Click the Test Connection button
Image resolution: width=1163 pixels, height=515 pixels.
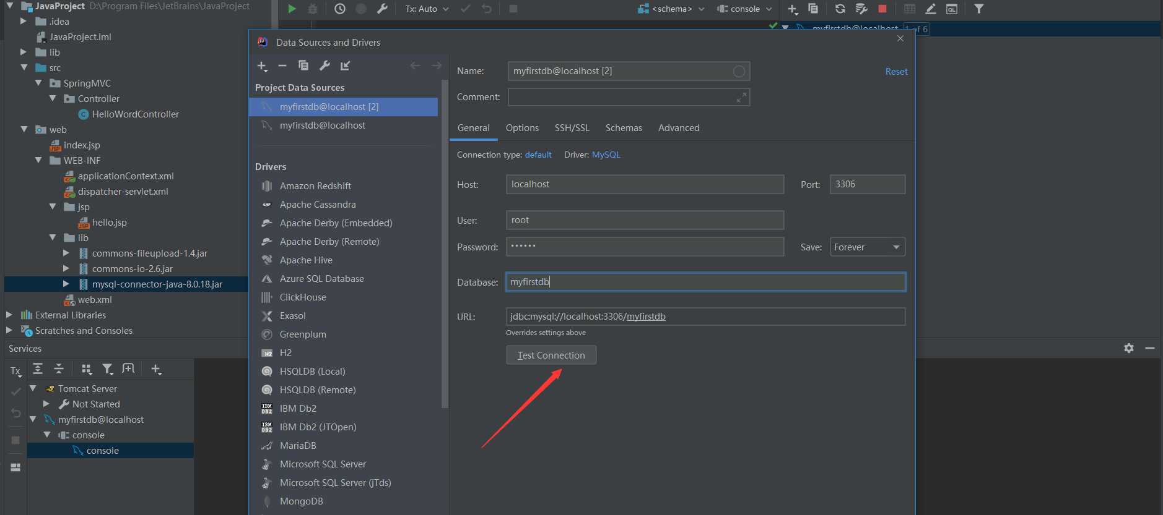[x=551, y=355]
